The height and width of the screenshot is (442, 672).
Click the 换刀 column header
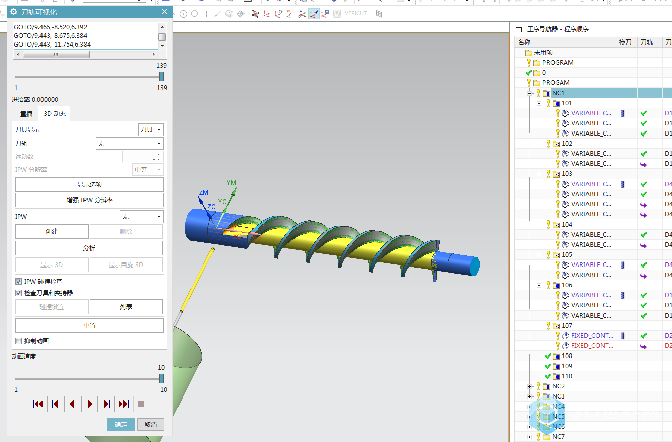click(626, 42)
